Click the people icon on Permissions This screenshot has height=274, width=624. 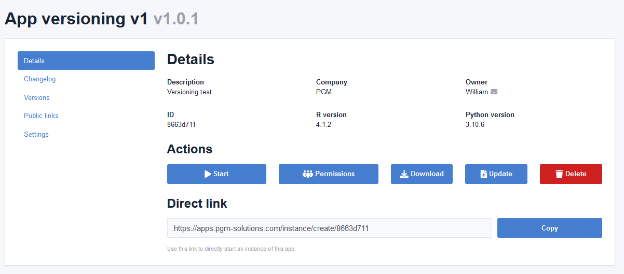click(308, 174)
